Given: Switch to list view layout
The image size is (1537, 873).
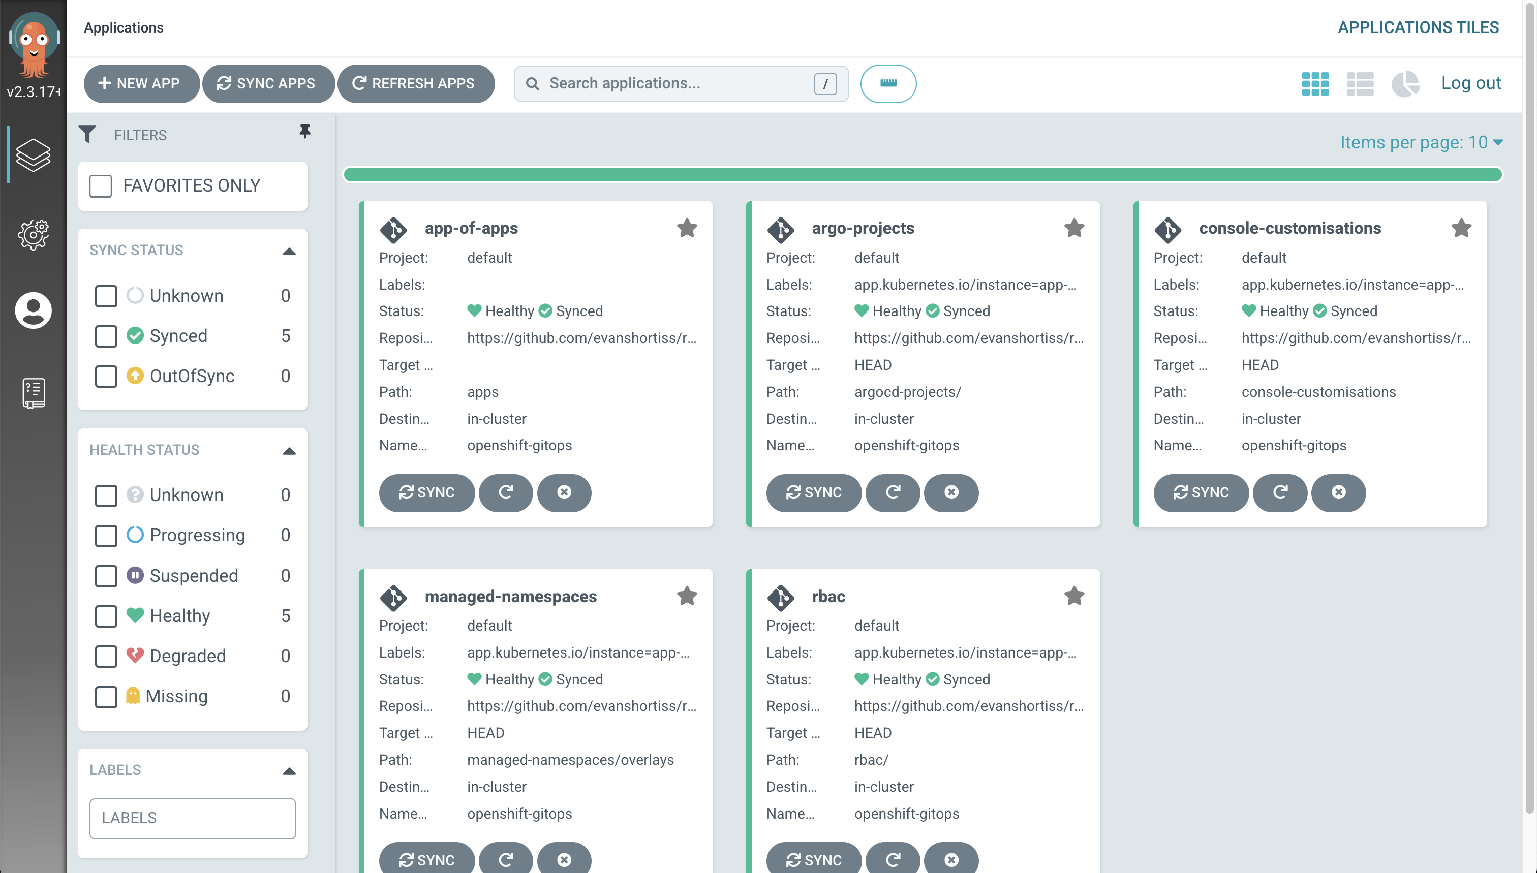Looking at the screenshot, I should (1360, 83).
